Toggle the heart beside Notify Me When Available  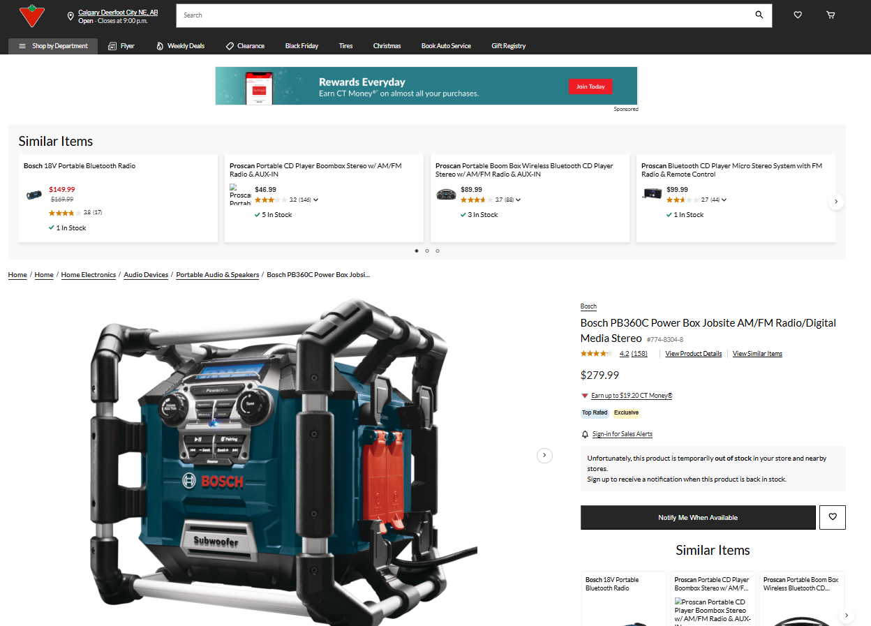[x=832, y=516]
